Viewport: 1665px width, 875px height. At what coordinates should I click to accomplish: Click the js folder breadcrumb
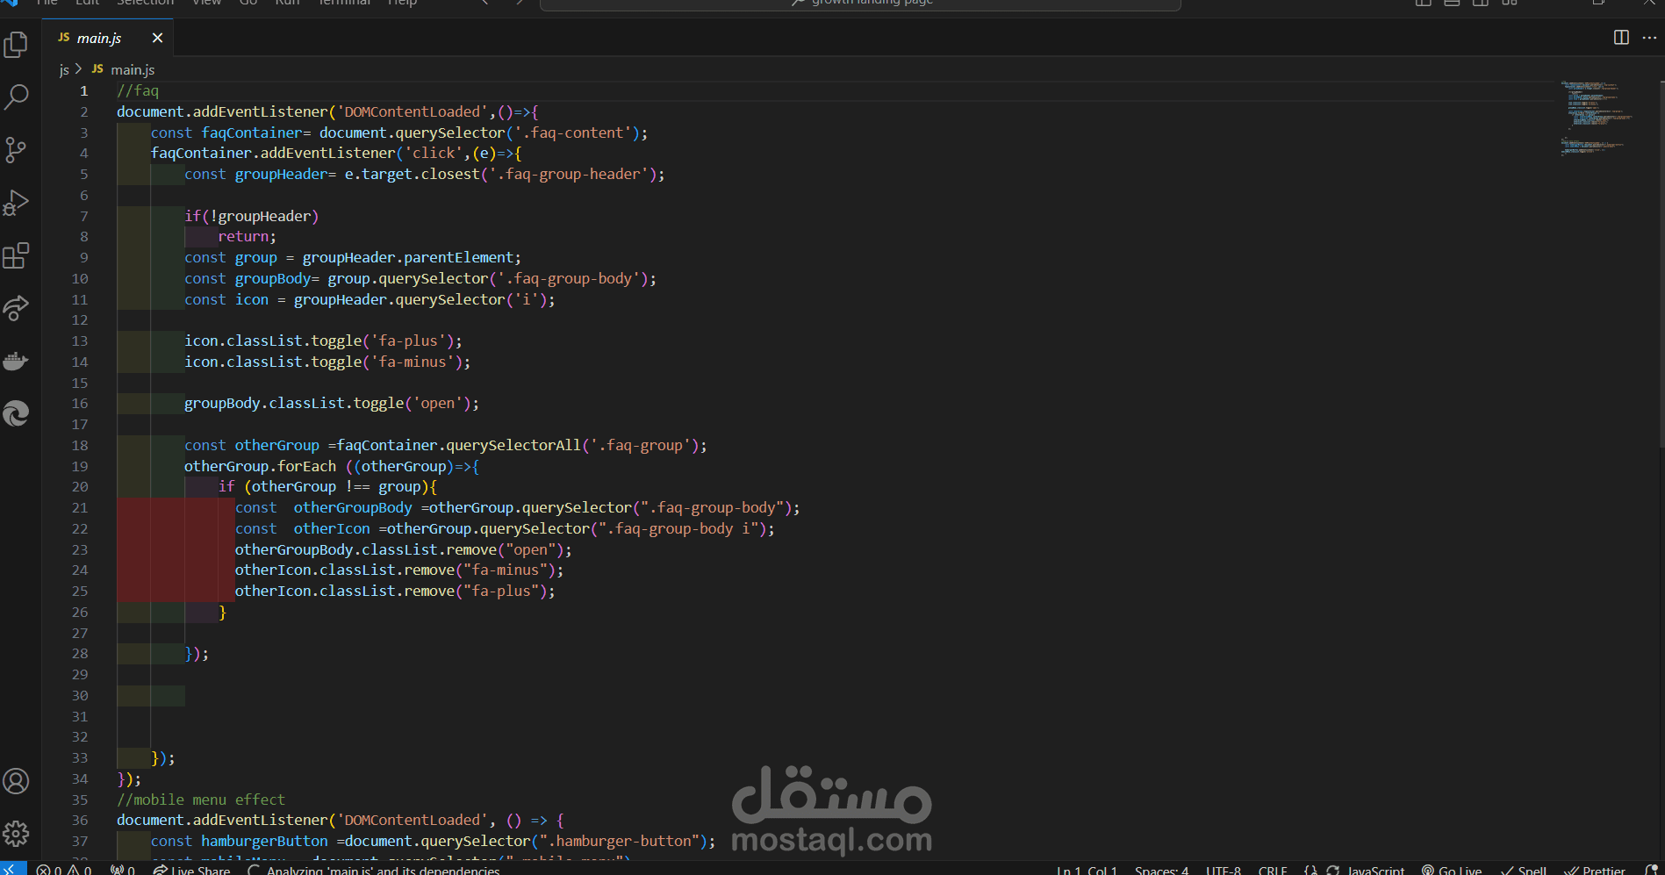coord(64,69)
